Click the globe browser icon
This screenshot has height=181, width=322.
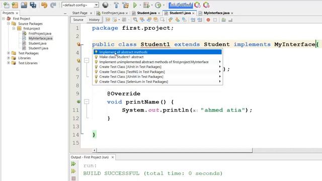coord(105,5)
